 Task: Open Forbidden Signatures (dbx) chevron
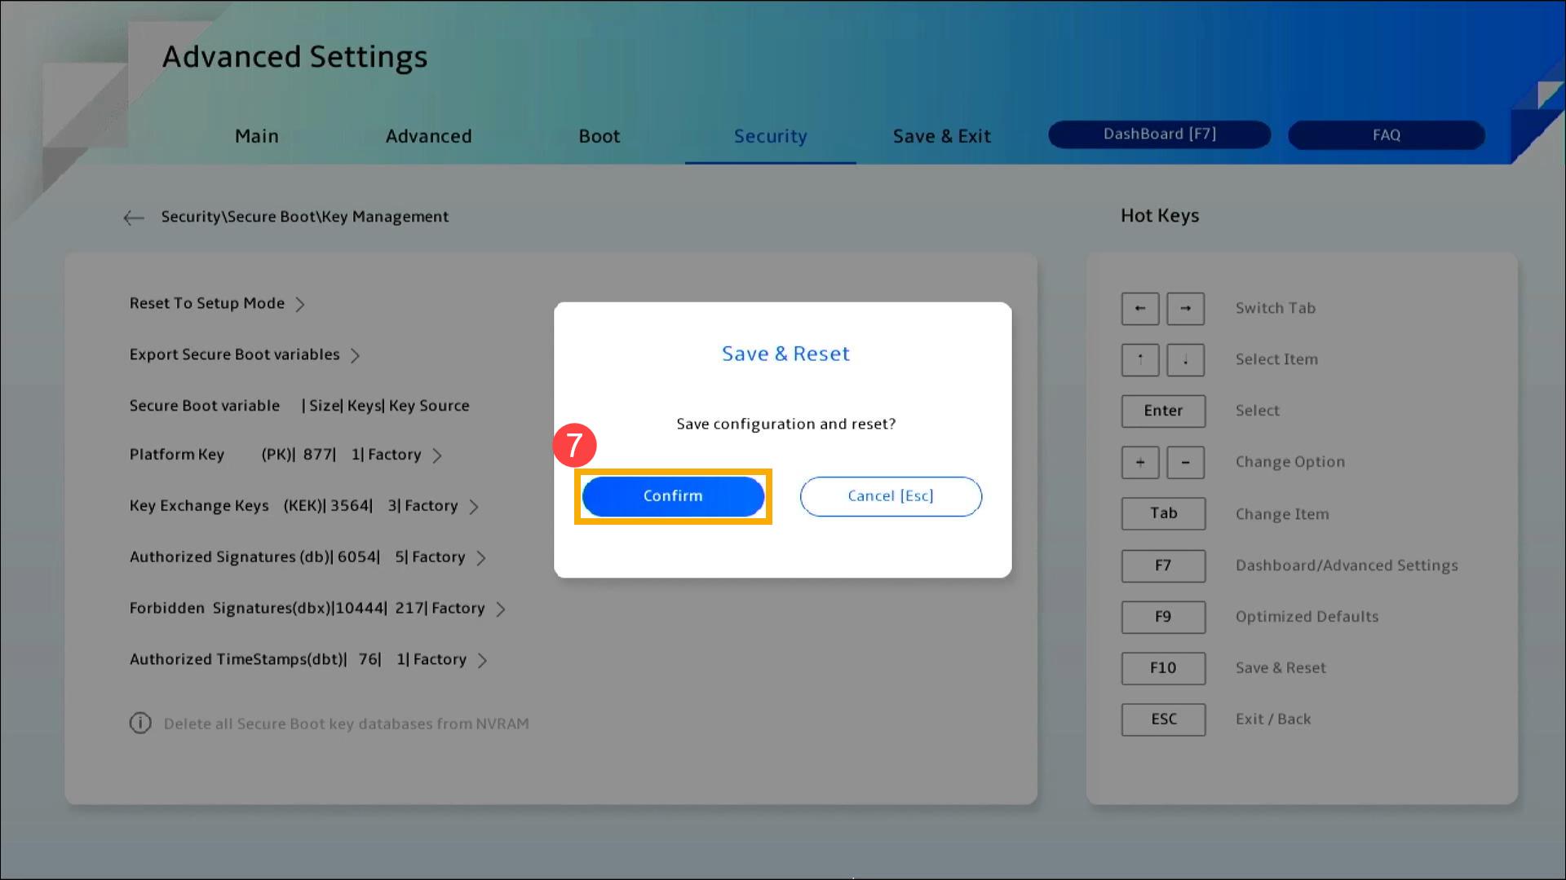(x=501, y=609)
